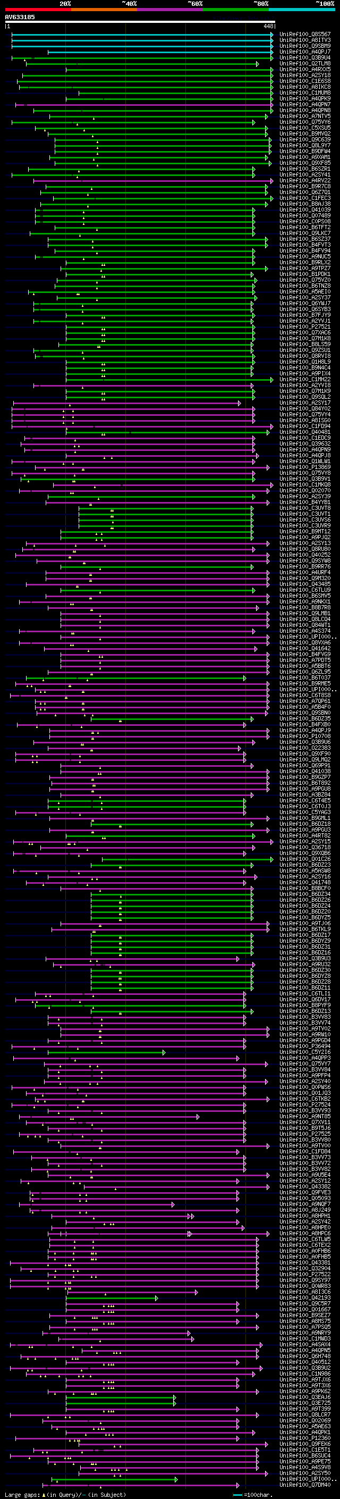Select hit label UniRef100_C1MUM8

pyautogui.click(x=305, y=93)
